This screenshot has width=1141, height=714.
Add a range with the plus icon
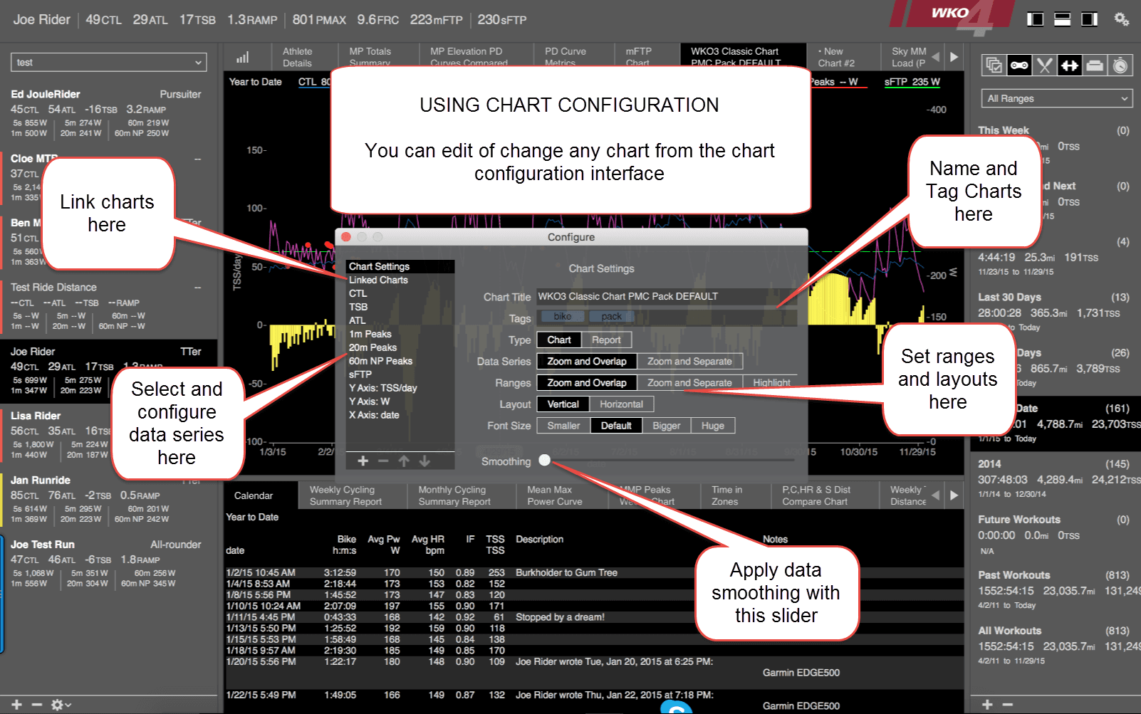[x=987, y=705]
